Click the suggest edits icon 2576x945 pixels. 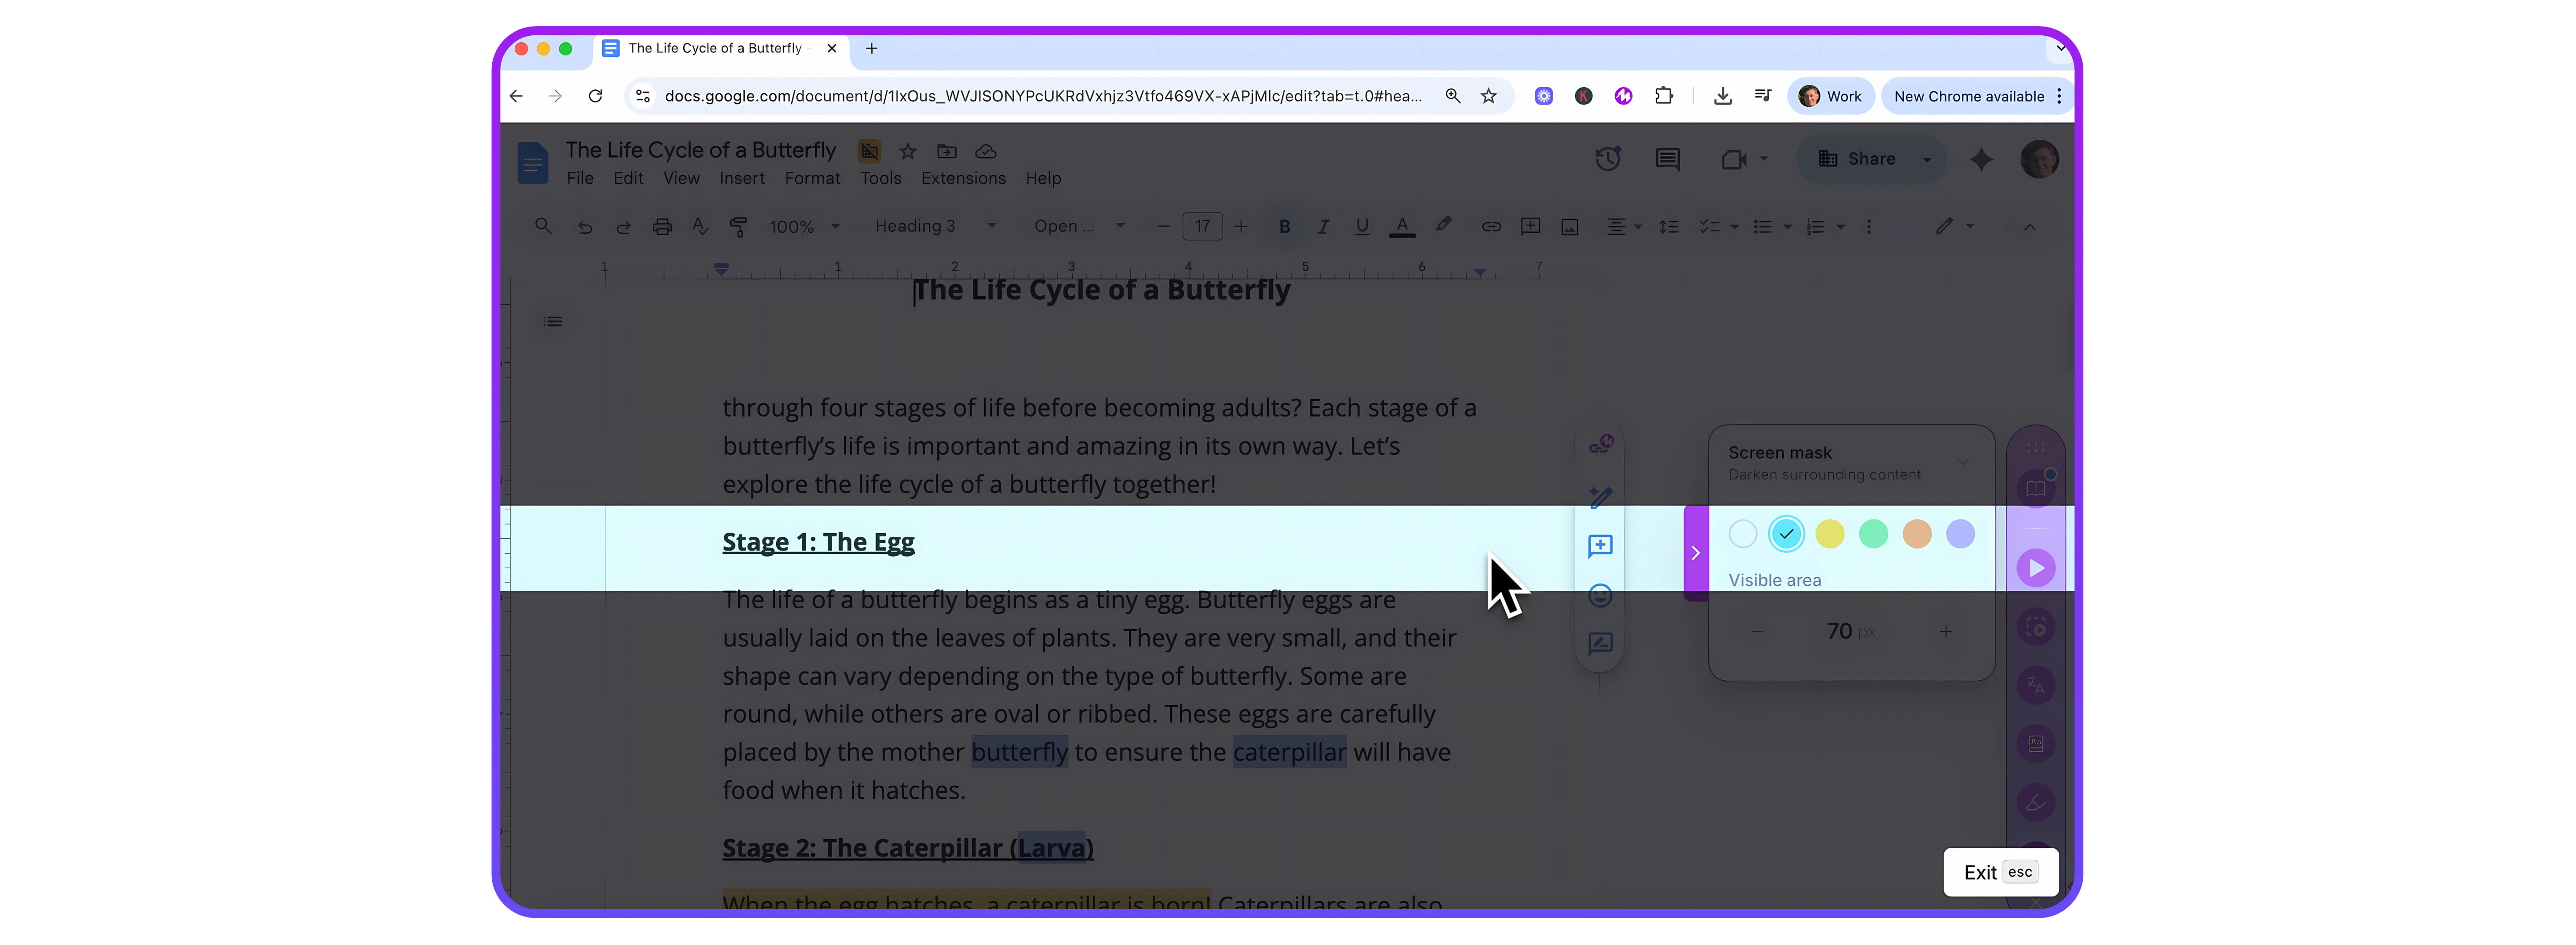1600,644
